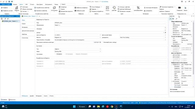Select Допълнителни разходи side tab

(28, 31)
